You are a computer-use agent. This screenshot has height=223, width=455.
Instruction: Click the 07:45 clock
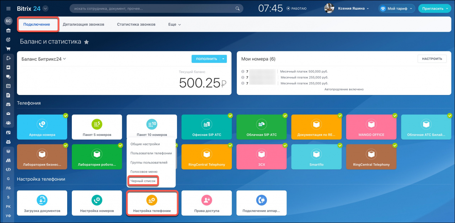[x=271, y=9]
